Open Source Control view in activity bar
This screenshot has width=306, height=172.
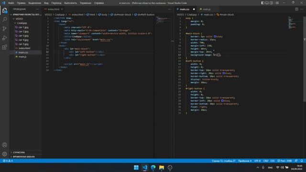4,29
